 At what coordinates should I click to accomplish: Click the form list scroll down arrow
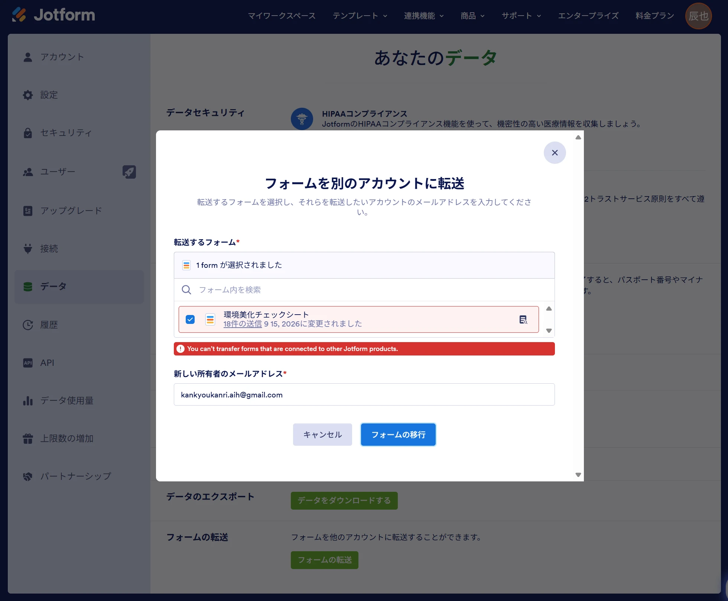(x=549, y=331)
